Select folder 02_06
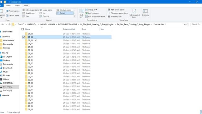Image resolution: width=202 pixels, height=114 pixels. [30, 73]
